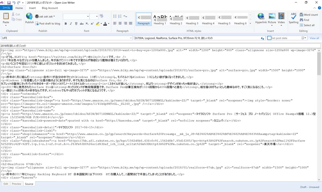Apply the Heading 1 style

160,19
